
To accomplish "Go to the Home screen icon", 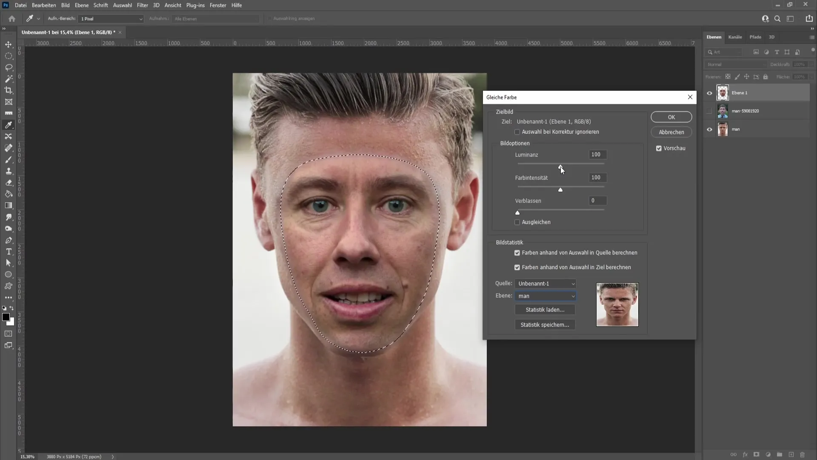I will click(12, 19).
